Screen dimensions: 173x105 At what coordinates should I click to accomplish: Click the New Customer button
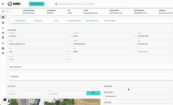[x=37, y=4]
